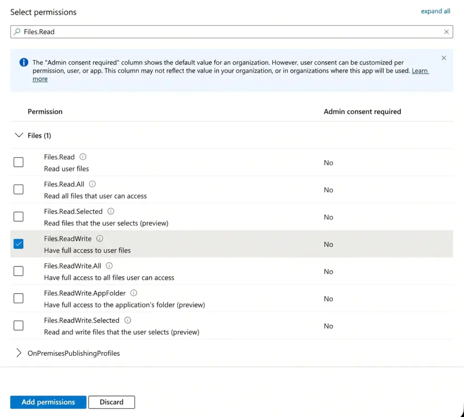Check Files.ReadWrite.AppFolder permission box
Image resolution: width=464 pixels, height=417 pixels.
[x=18, y=299]
